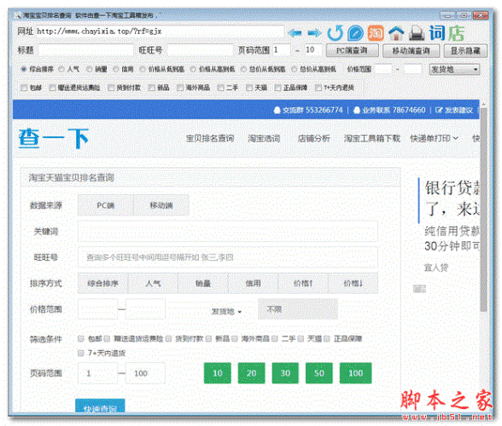Focus the 关键词 input field
The image size is (502, 426).
coord(228,232)
